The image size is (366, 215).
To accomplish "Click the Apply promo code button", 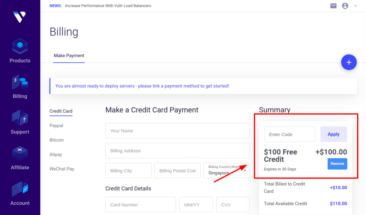I will [334, 134].
